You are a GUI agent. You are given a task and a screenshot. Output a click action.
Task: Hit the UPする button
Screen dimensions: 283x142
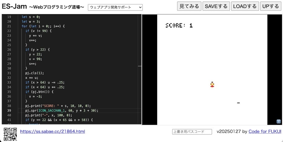coord(270,6)
